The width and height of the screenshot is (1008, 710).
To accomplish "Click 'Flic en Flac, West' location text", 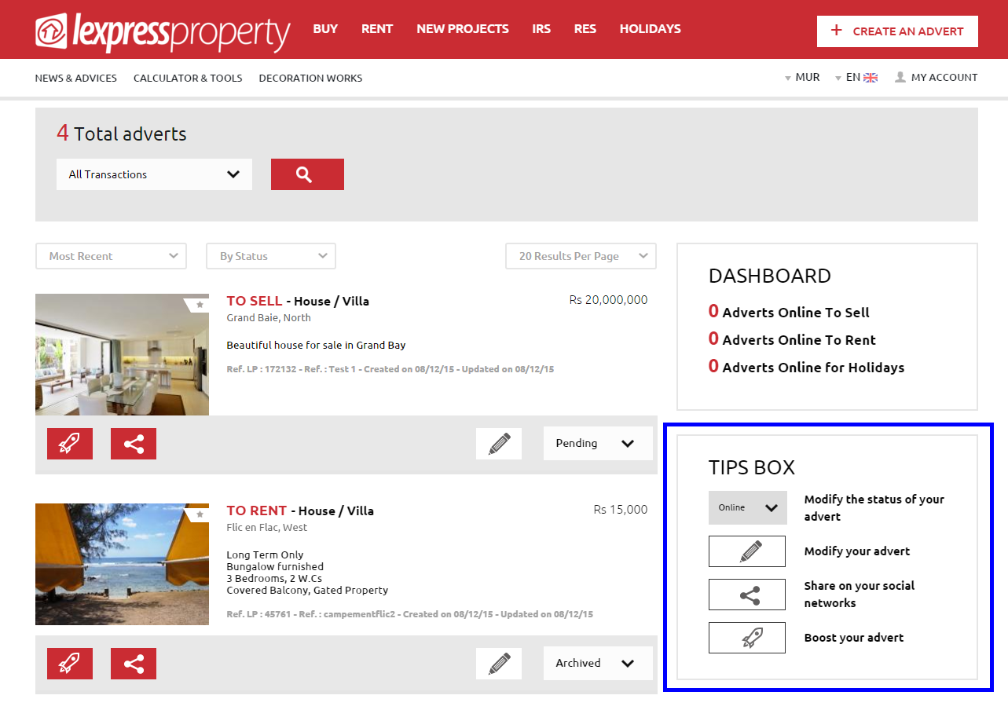I will [x=267, y=528].
